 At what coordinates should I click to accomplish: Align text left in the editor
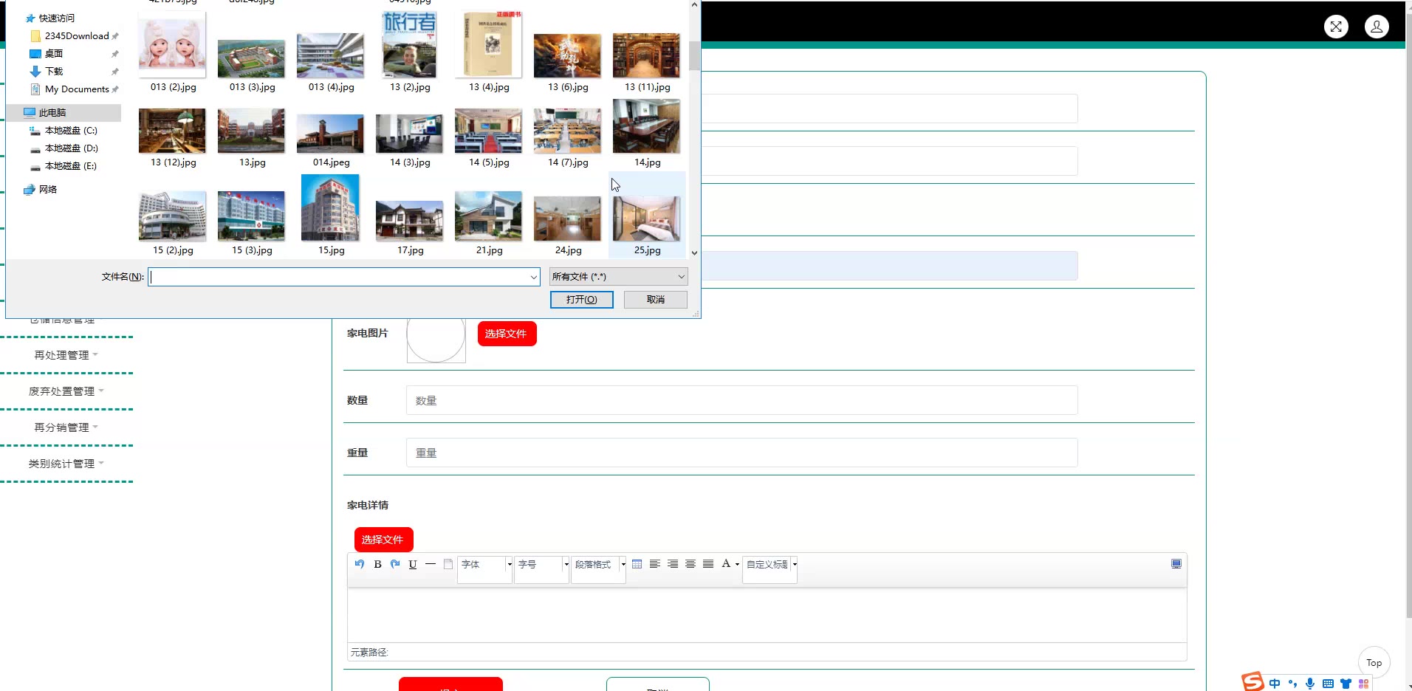(x=655, y=564)
